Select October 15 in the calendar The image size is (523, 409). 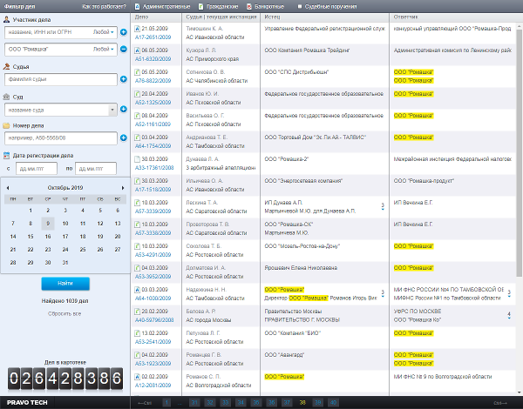pyautogui.click(x=31, y=237)
